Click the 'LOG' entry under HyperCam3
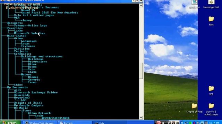This screenshot has height=124, width=222. tap(24, 100)
